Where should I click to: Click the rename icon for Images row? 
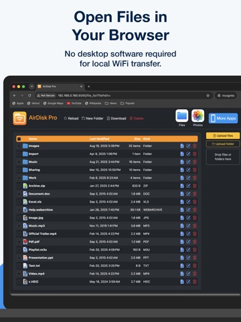point(188,146)
